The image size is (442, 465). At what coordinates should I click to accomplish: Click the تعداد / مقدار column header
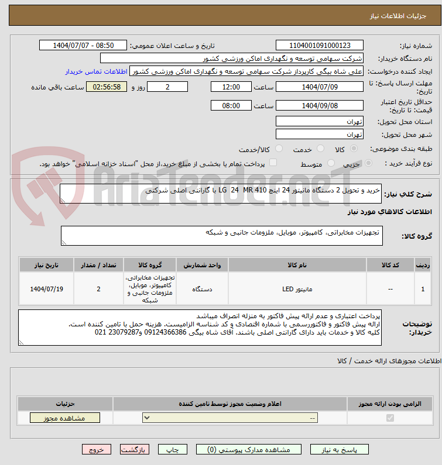(98, 265)
